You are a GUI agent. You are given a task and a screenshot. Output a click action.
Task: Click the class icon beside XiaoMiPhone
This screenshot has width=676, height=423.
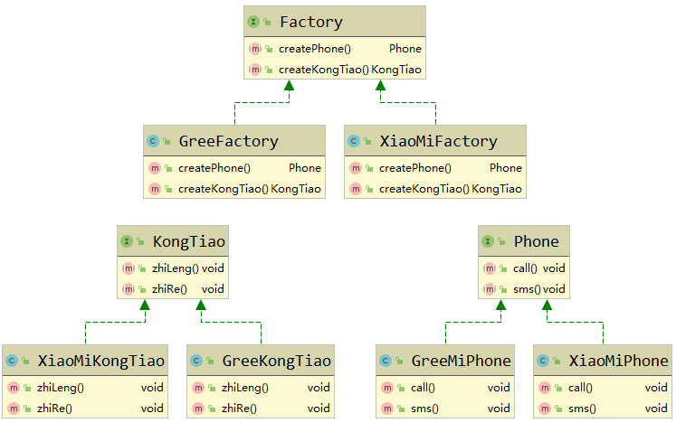543,361
